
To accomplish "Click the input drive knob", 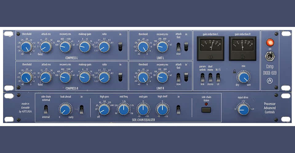I will click(243, 110).
